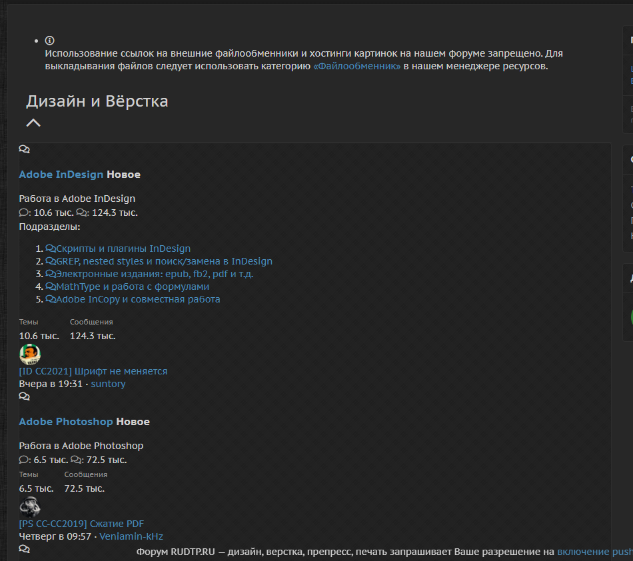The width and height of the screenshot is (633, 561).
Task: Click the Работа в Adobe InDesign description
Action: tap(77, 199)
